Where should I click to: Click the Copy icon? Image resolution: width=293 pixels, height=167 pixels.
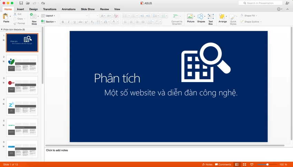tap(15, 19)
